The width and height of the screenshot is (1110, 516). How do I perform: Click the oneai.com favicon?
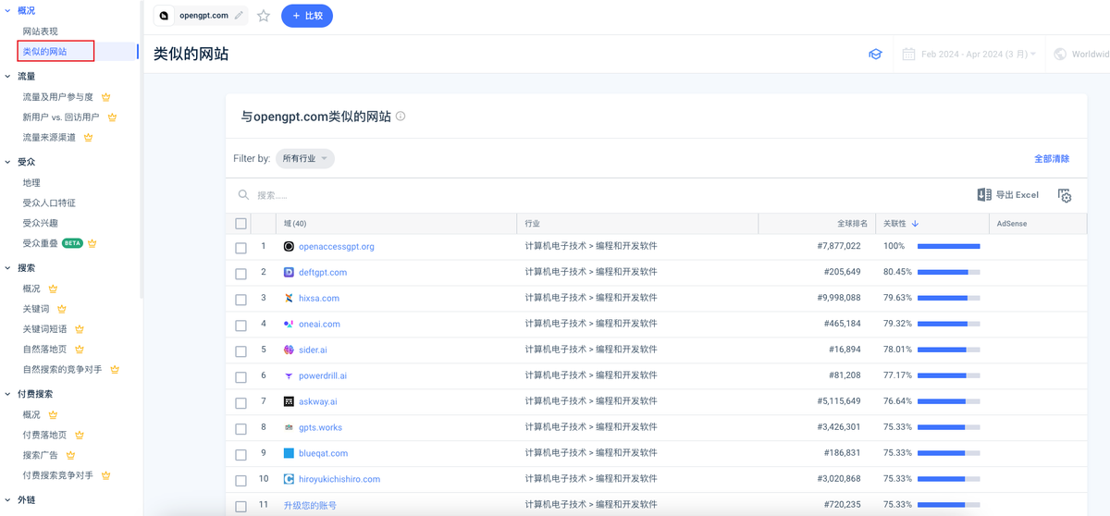[x=289, y=325]
